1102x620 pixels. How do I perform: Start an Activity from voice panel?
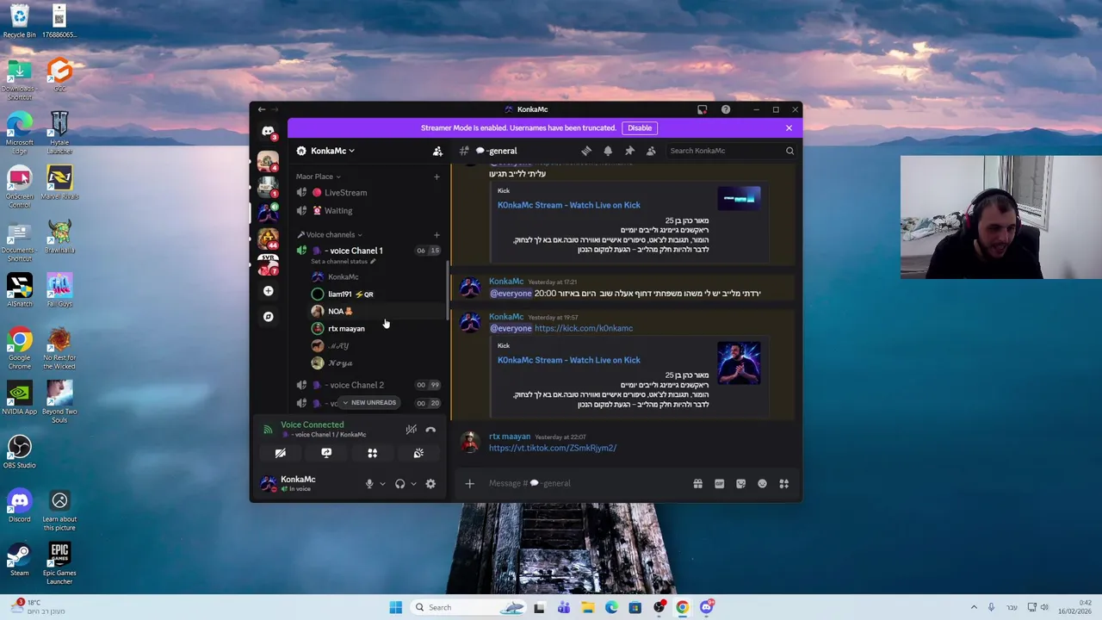[372, 453]
